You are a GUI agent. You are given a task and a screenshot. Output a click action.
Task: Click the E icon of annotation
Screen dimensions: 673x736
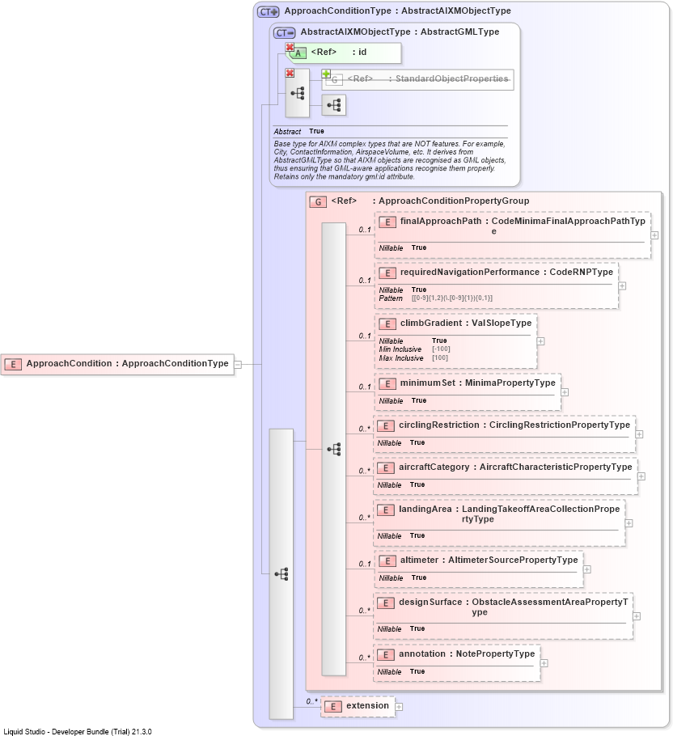[x=386, y=655]
